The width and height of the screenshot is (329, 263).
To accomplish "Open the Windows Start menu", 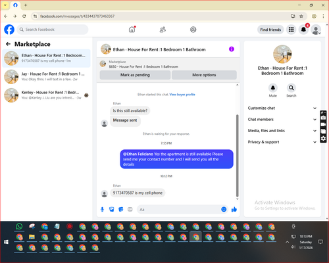I will pos(6,242).
